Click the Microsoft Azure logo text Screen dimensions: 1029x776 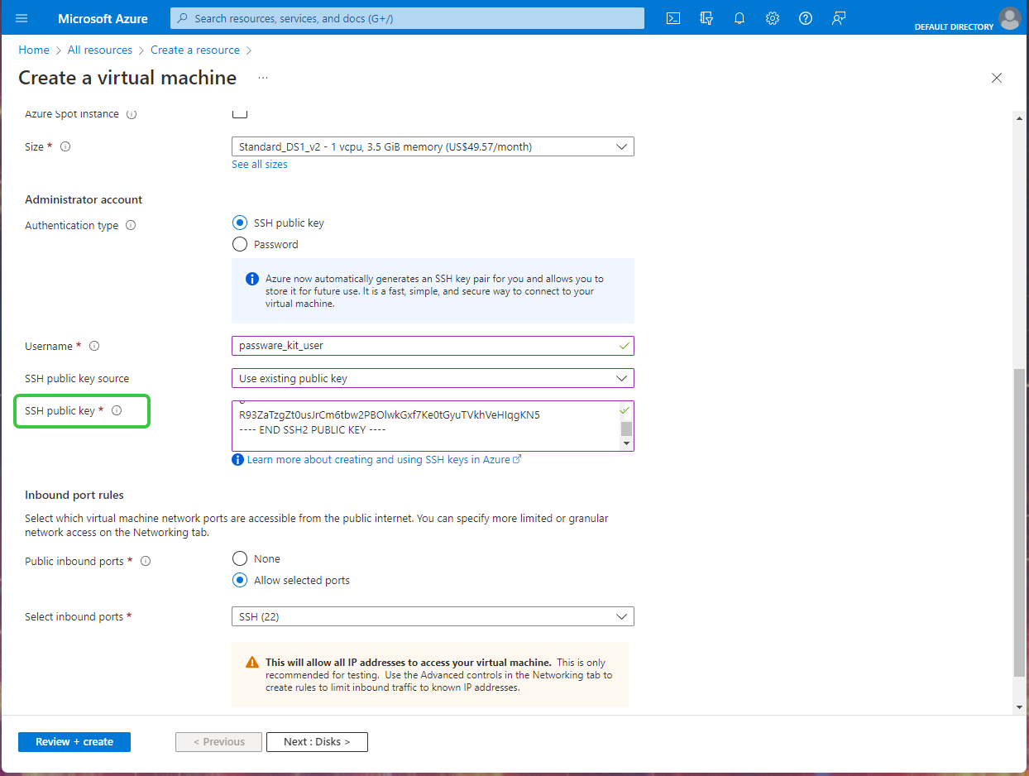click(103, 18)
